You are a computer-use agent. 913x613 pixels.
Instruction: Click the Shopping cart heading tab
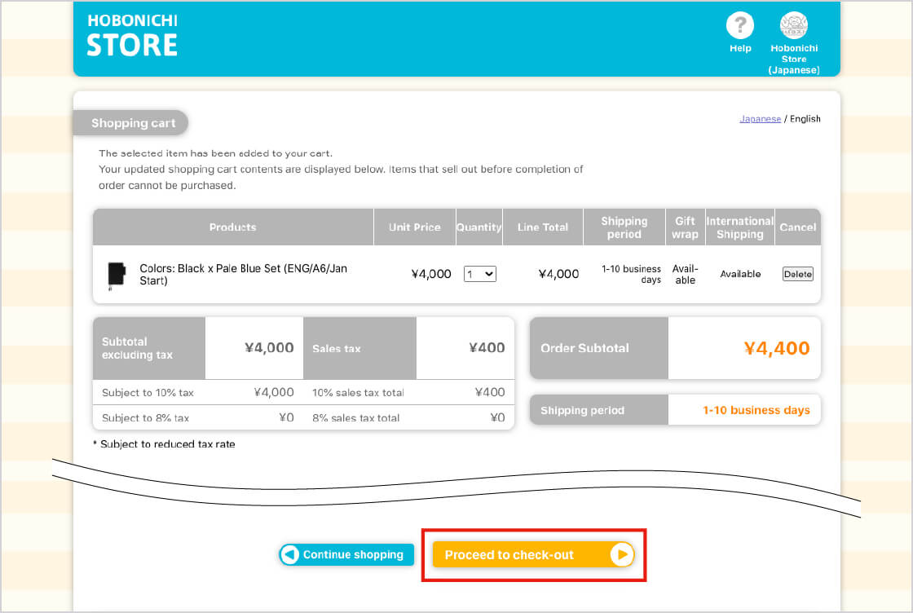[x=133, y=123]
